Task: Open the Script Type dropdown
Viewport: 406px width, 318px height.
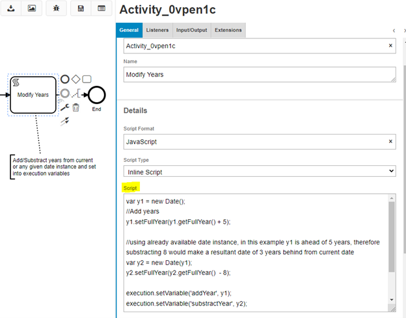Action: point(259,170)
